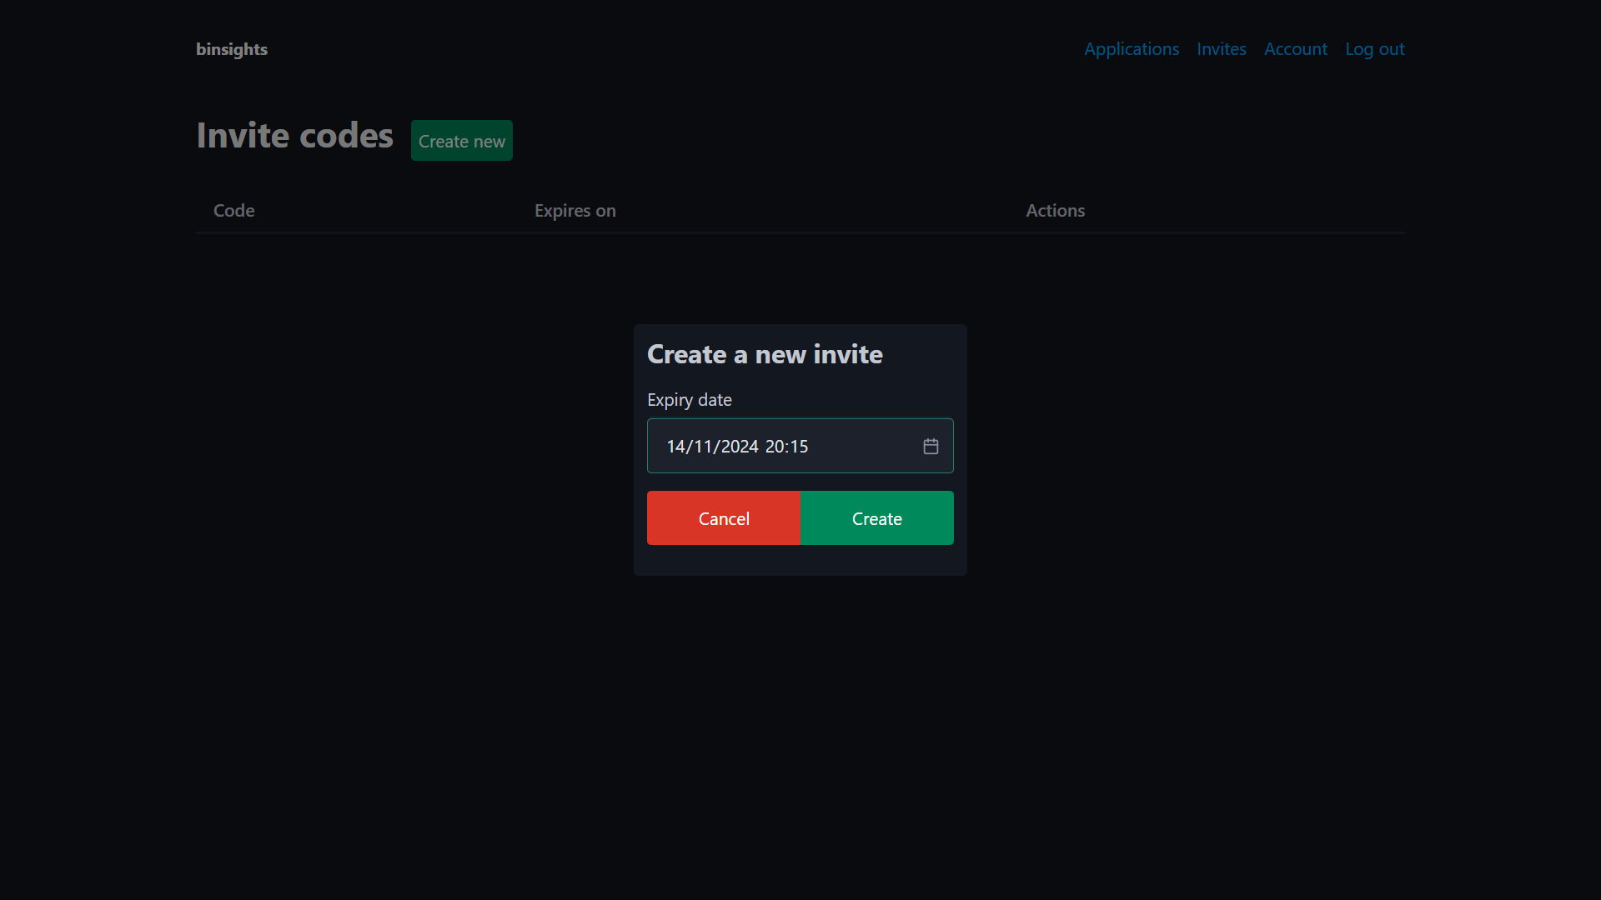Click the Expiry date label
1601x900 pixels.
click(x=689, y=400)
